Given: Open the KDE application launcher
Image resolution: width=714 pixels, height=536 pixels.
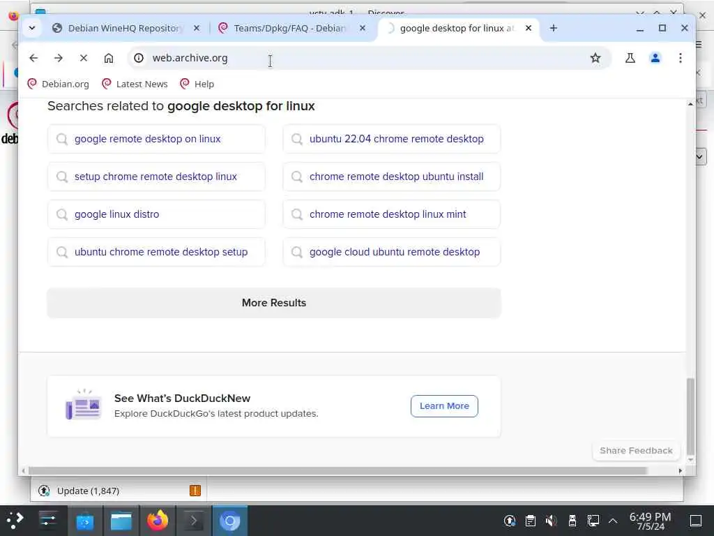Looking at the screenshot, I should point(15,521).
